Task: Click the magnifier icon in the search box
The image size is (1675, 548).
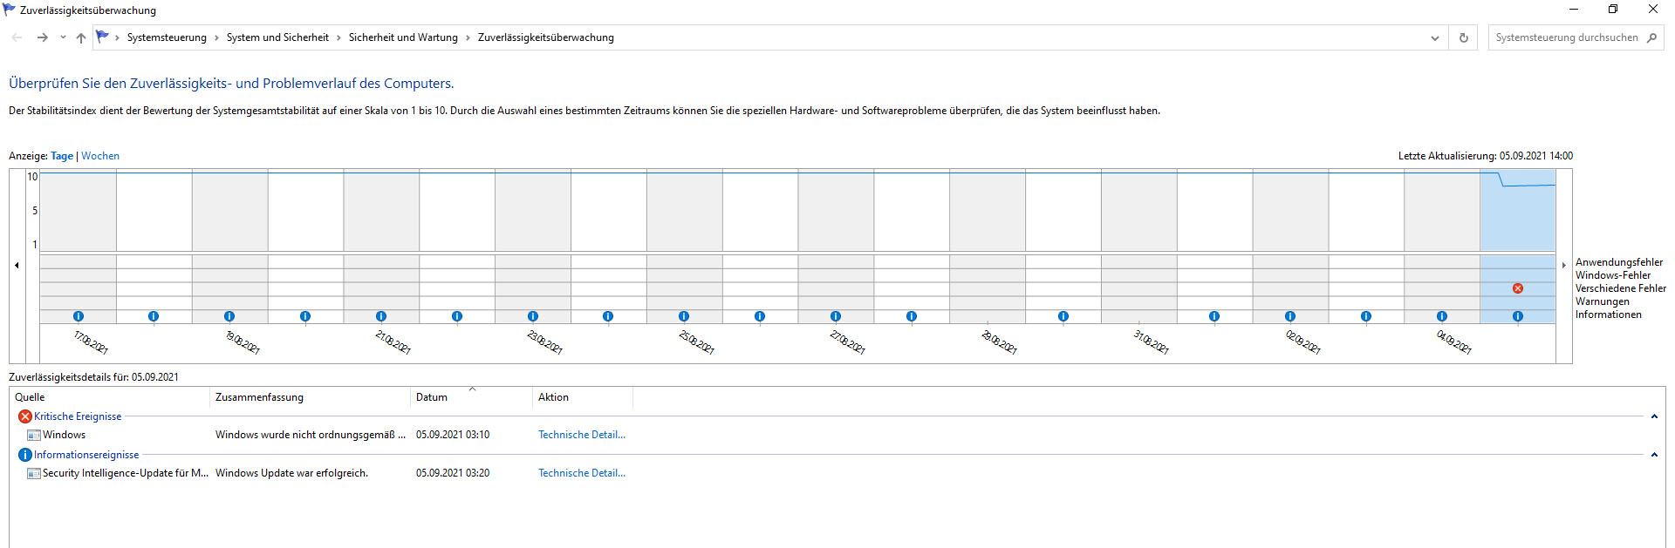Action: click(1651, 37)
